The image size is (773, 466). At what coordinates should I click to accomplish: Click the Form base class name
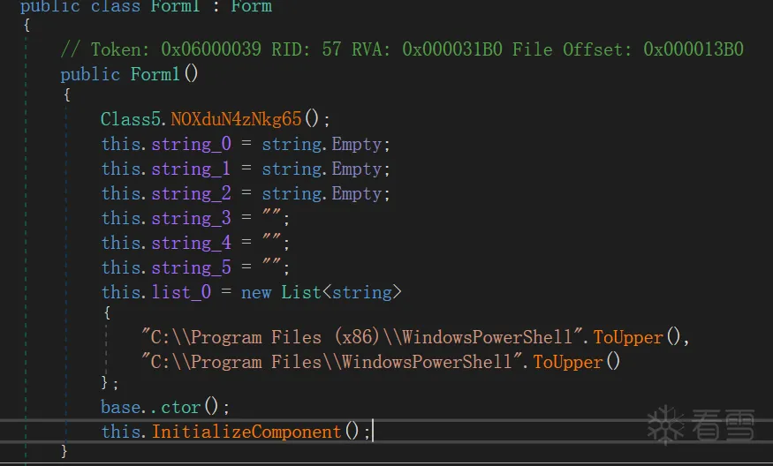click(252, 7)
